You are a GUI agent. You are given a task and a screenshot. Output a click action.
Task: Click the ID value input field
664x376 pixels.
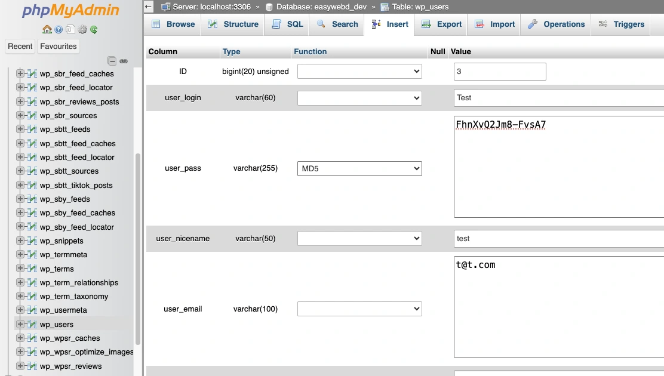click(x=500, y=71)
